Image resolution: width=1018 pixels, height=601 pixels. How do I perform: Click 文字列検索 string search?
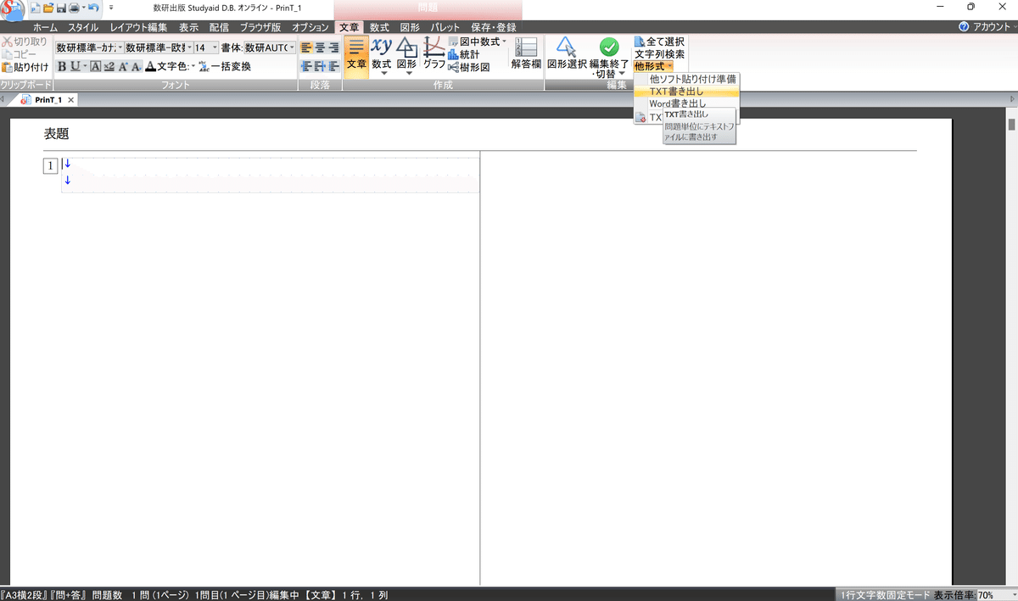coord(660,54)
